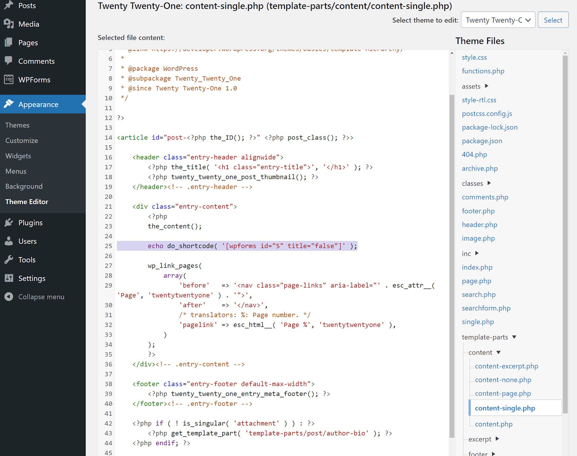This screenshot has height=456, width=577.
Task: Click the Plugins plug icon
Action: [9, 223]
